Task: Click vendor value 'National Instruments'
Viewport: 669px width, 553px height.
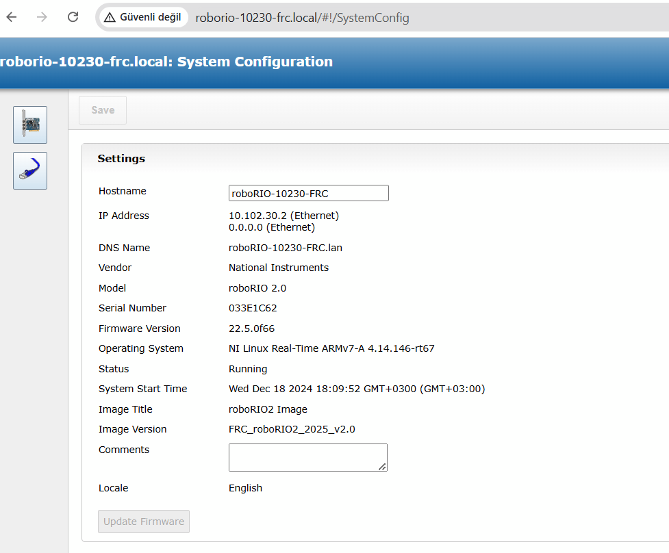Action: click(279, 268)
